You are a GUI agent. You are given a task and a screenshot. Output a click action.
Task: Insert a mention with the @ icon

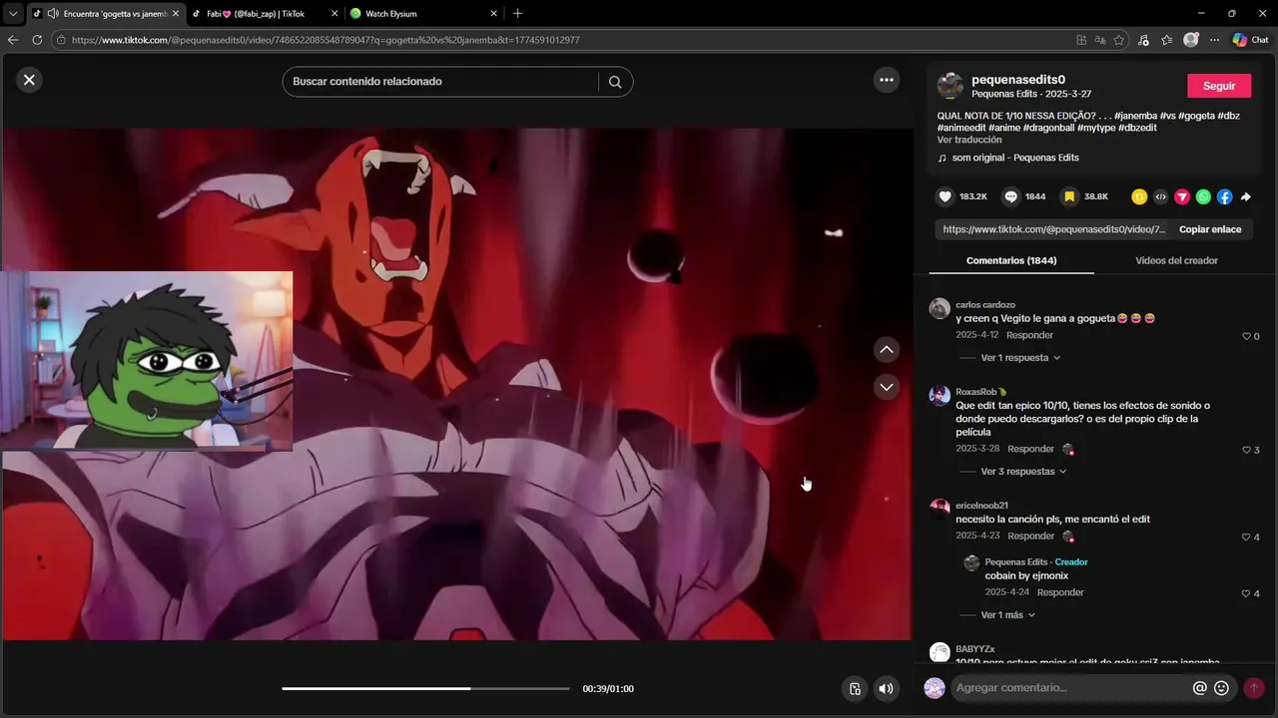click(1200, 688)
